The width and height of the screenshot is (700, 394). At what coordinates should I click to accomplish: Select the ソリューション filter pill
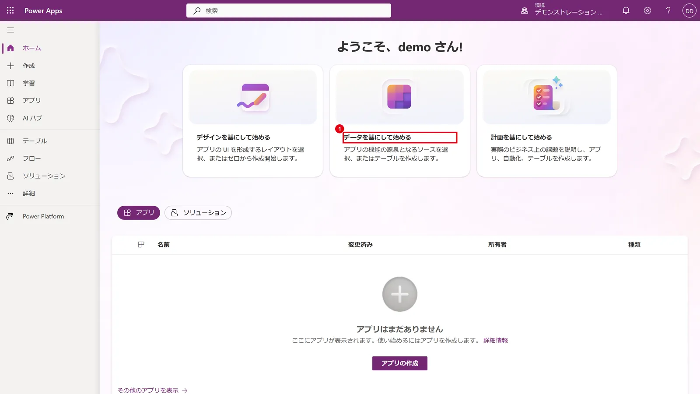tap(198, 213)
